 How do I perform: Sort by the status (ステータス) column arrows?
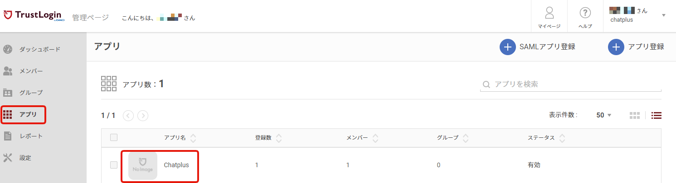pos(562,138)
